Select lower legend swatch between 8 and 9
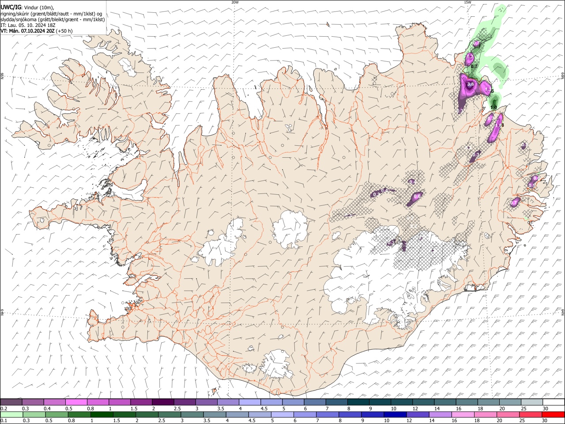 [x=350, y=414]
